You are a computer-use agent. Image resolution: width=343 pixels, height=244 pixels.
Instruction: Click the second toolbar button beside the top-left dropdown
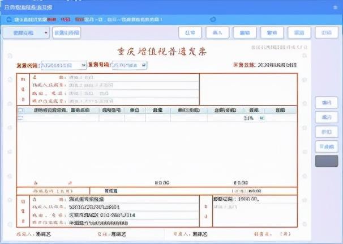click(67, 33)
